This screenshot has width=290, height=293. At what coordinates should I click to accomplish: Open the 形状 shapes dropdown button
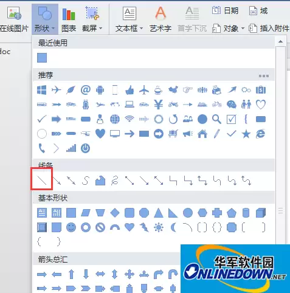(x=45, y=19)
